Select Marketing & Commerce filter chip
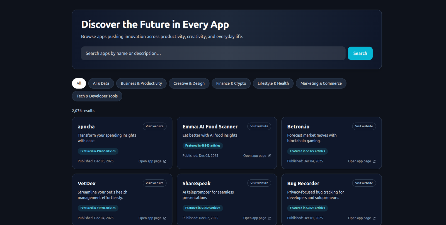This screenshot has width=446, height=225. click(321, 83)
